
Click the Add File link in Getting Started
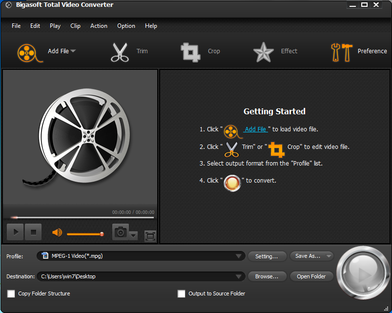[x=255, y=129]
